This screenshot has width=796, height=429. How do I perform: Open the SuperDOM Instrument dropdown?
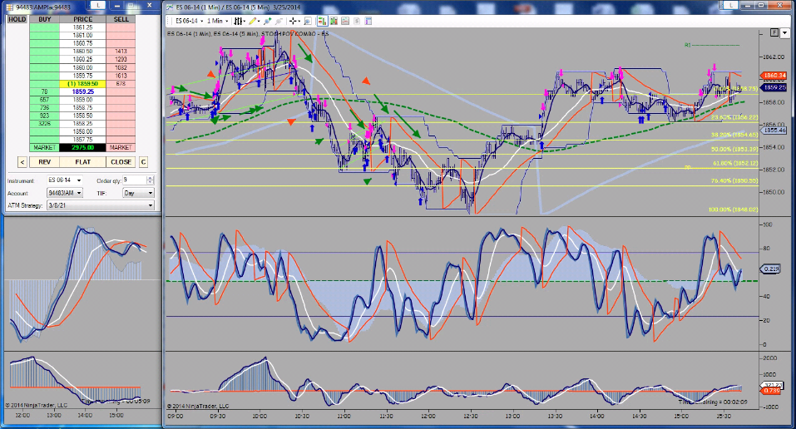65,180
